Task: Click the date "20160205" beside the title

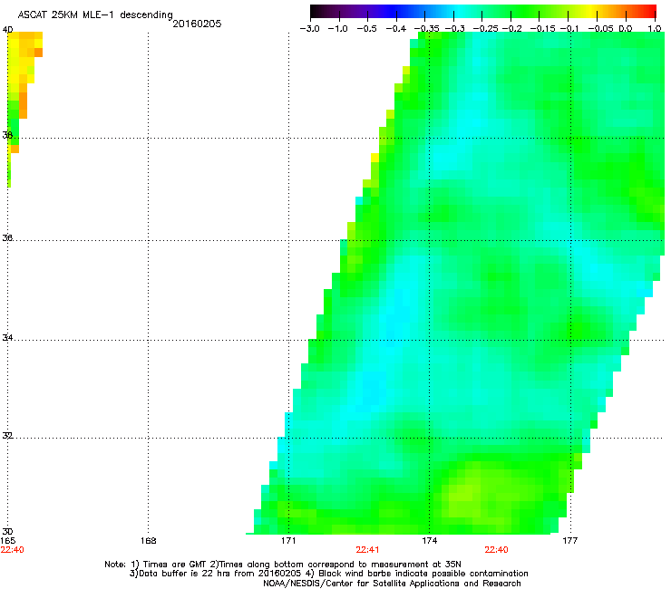Action: point(197,24)
